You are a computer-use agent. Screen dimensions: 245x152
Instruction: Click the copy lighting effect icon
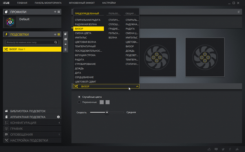pos(65,34)
